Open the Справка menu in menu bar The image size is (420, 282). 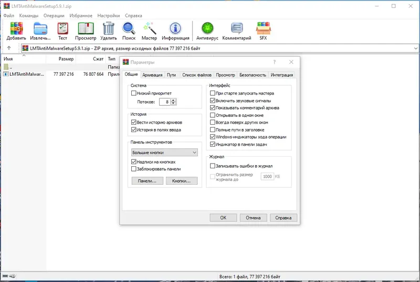[x=133, y=16]
